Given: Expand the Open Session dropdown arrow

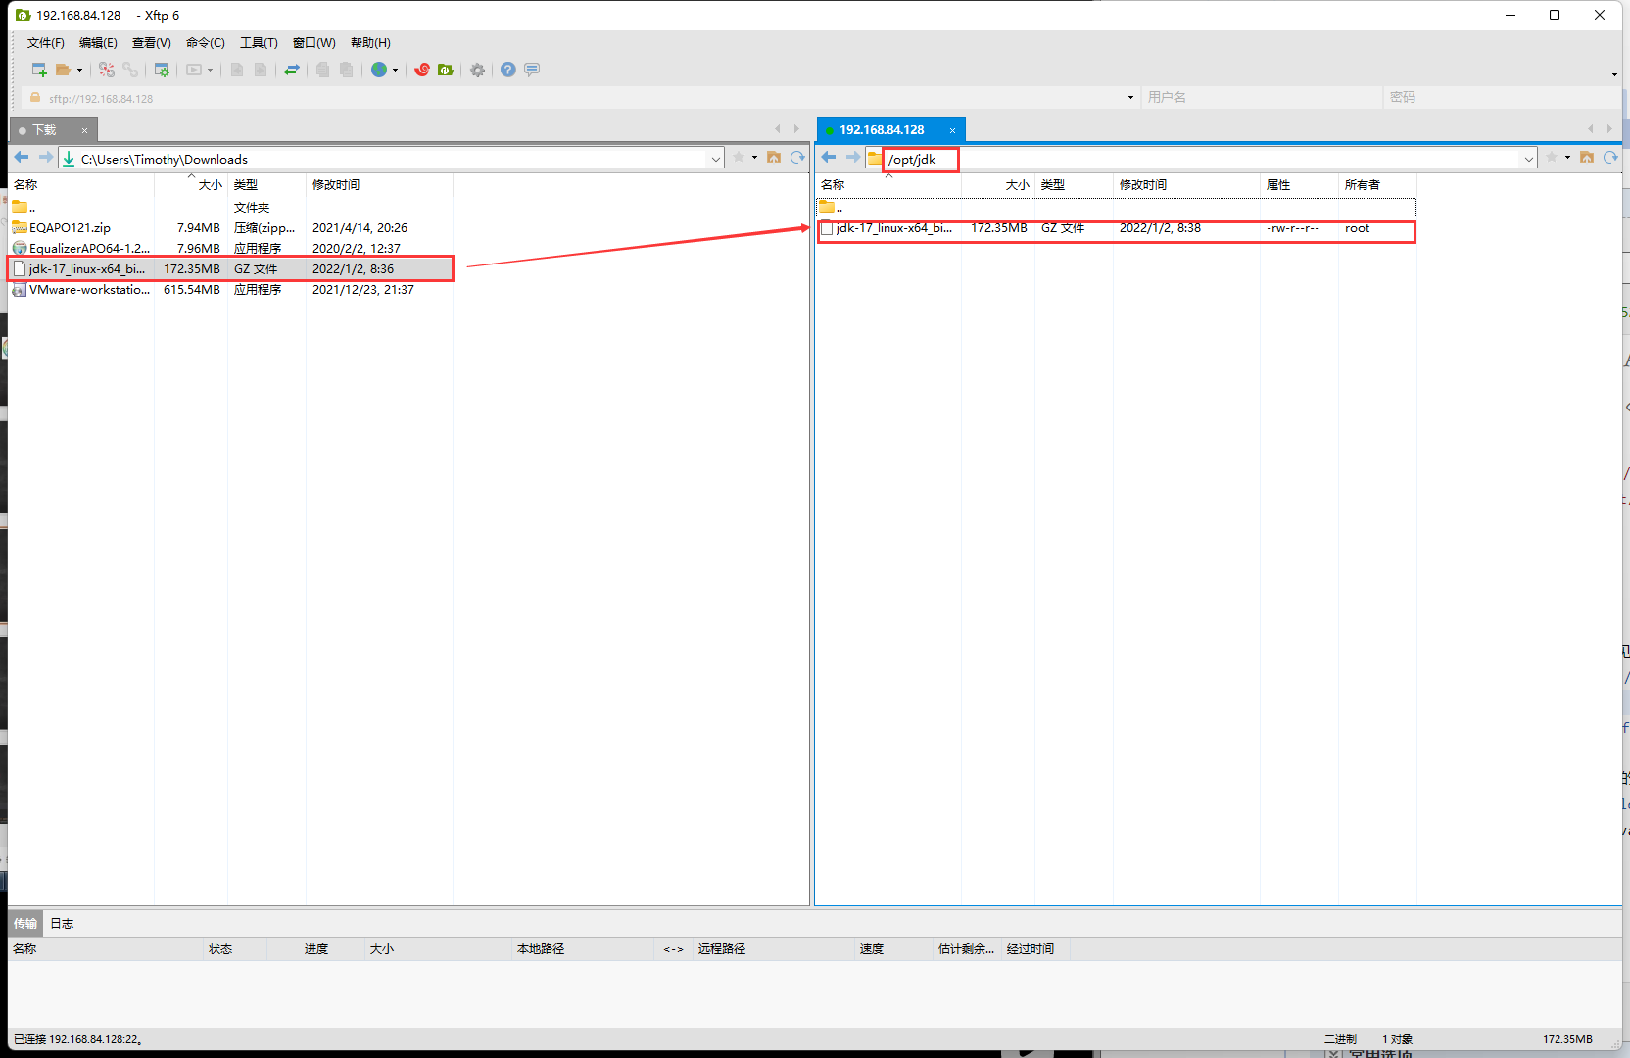Looking at the screenshot, I should coord(79,70).
